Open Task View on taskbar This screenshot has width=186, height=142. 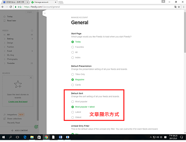click(17, 137)
